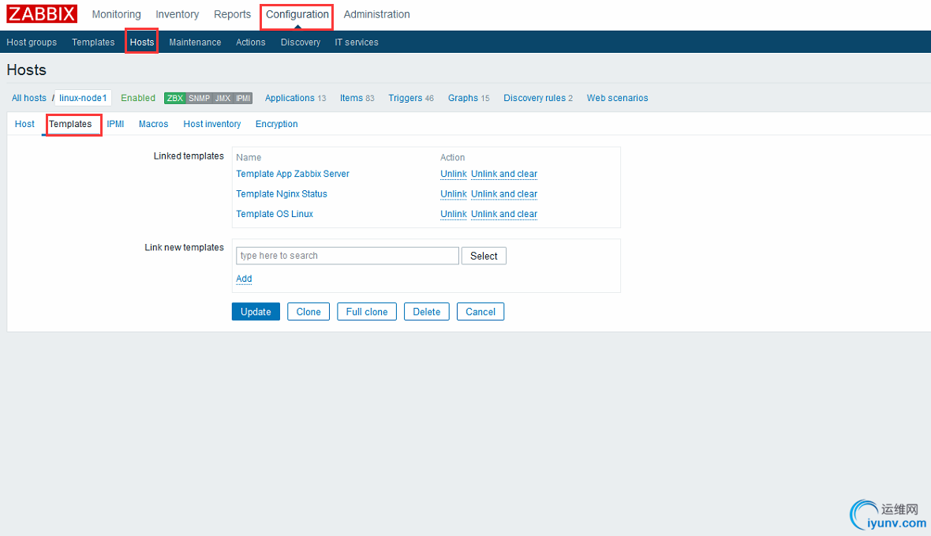
Task: Open the Maintenance section
Action: pos(195,42)
